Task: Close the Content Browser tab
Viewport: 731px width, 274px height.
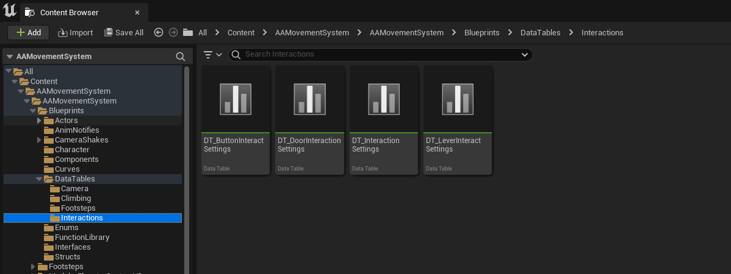Action: [x=137, y=12]
